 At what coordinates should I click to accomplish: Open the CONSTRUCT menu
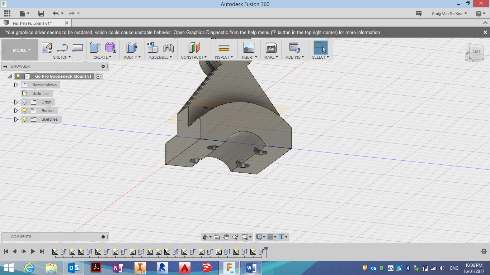tap(194, 57)
